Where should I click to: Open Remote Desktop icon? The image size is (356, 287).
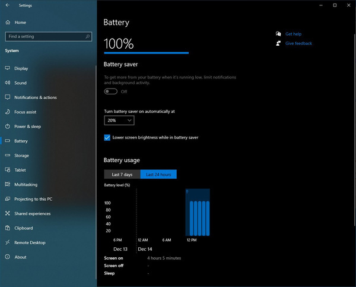click(x=8, y=242)
